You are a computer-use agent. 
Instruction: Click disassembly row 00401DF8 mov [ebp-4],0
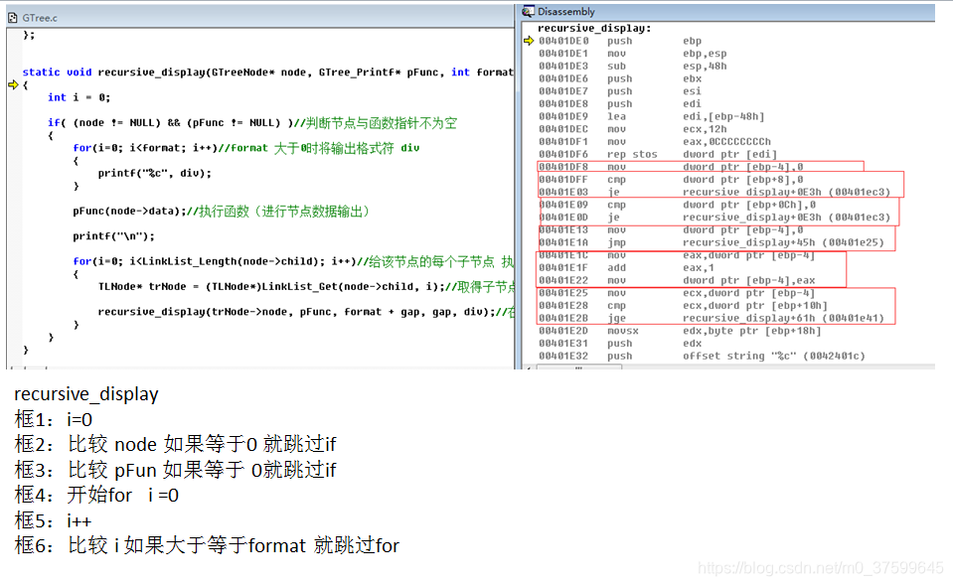coord(671,167)
